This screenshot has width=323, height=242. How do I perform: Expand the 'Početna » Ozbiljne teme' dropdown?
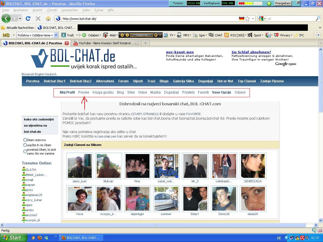point(56,35)
